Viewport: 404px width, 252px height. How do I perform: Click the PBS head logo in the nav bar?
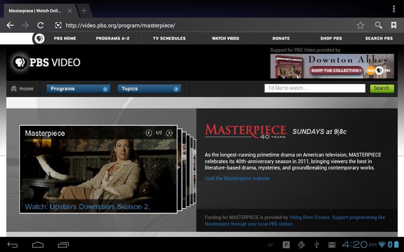[39, 39]
